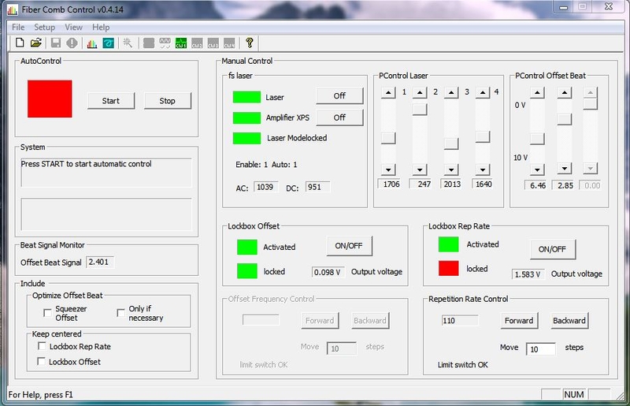Image resolution: width=630 pixels, height=406 pixels.
Task: Click 'Press START to start automatic control' text
Action: (86, 164)
